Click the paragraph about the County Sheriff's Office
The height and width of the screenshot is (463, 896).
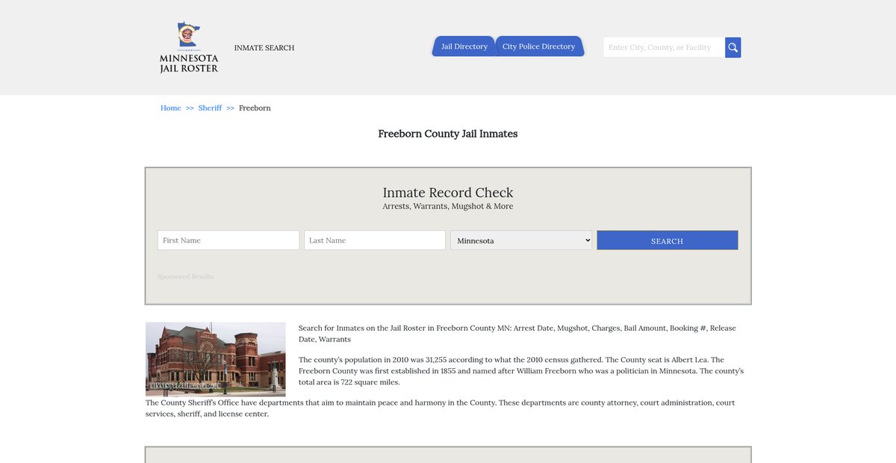[440, 408]
